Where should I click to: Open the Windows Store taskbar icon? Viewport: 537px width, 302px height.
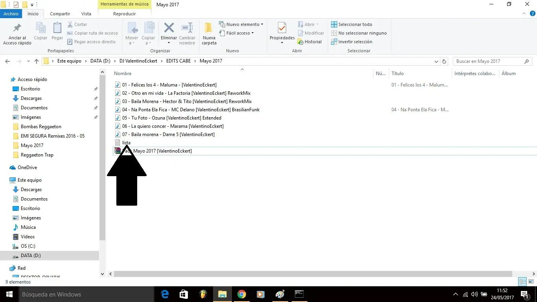pos(184,294)
